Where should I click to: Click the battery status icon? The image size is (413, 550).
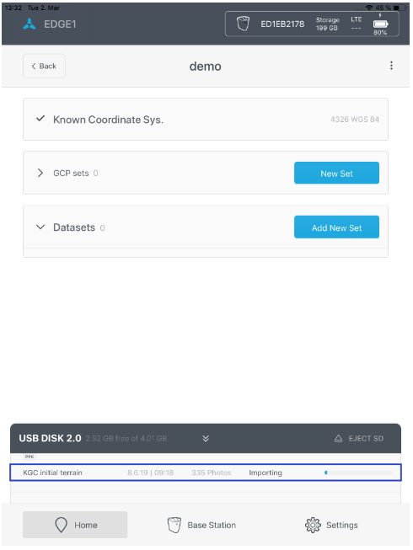[380, 24]
